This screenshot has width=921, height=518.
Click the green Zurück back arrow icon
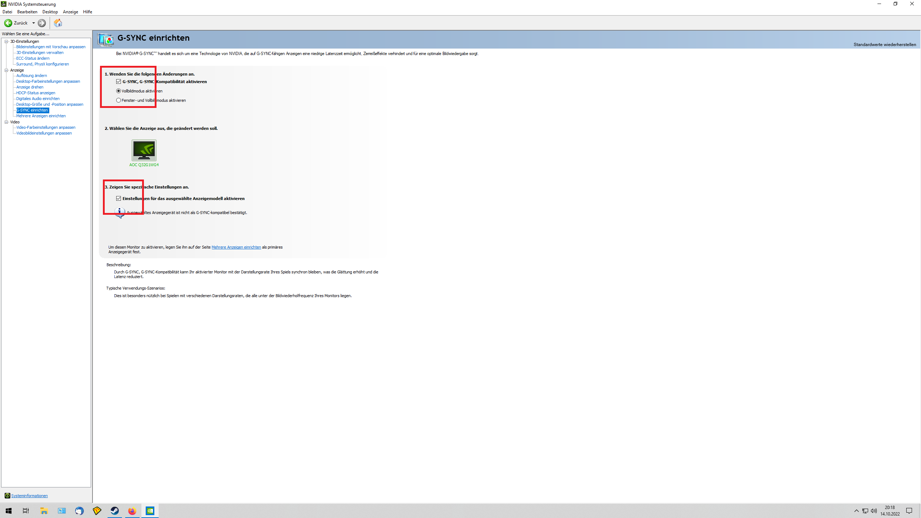coord(8,23)
